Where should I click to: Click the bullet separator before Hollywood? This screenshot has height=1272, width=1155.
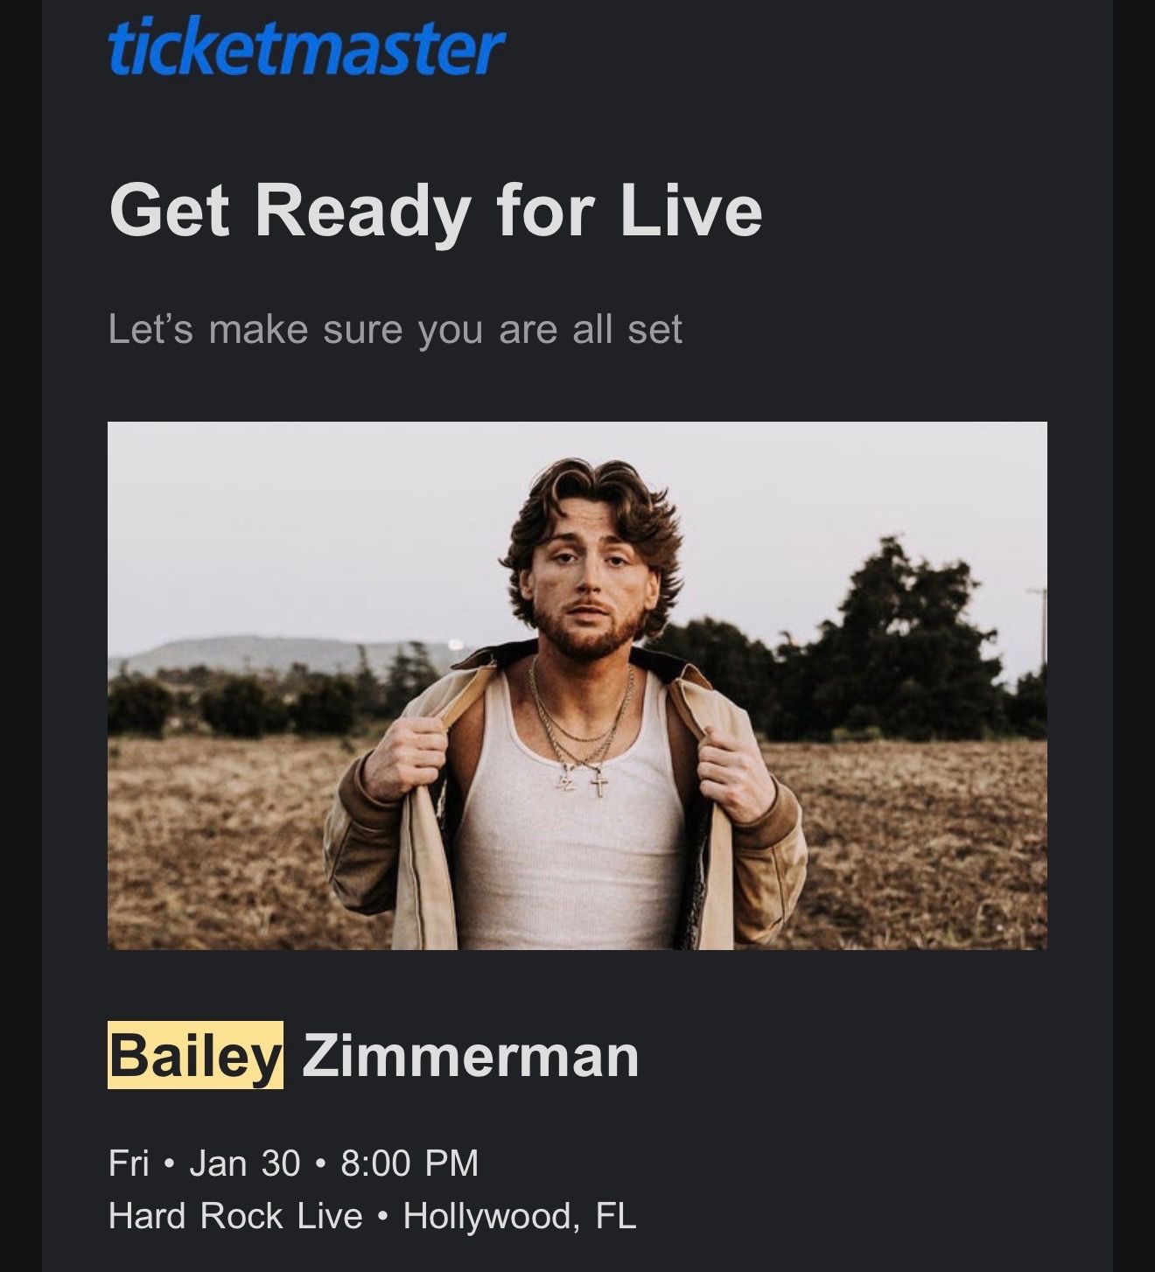pos(382,1216)
